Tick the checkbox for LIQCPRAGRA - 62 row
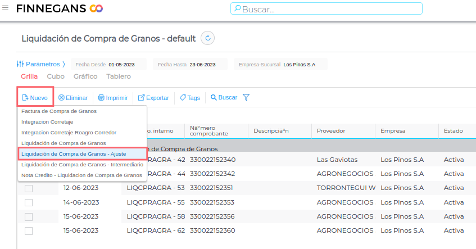 pyautogui.click(x=29, y=231)
